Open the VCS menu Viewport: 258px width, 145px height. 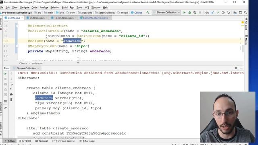point(87,8)
